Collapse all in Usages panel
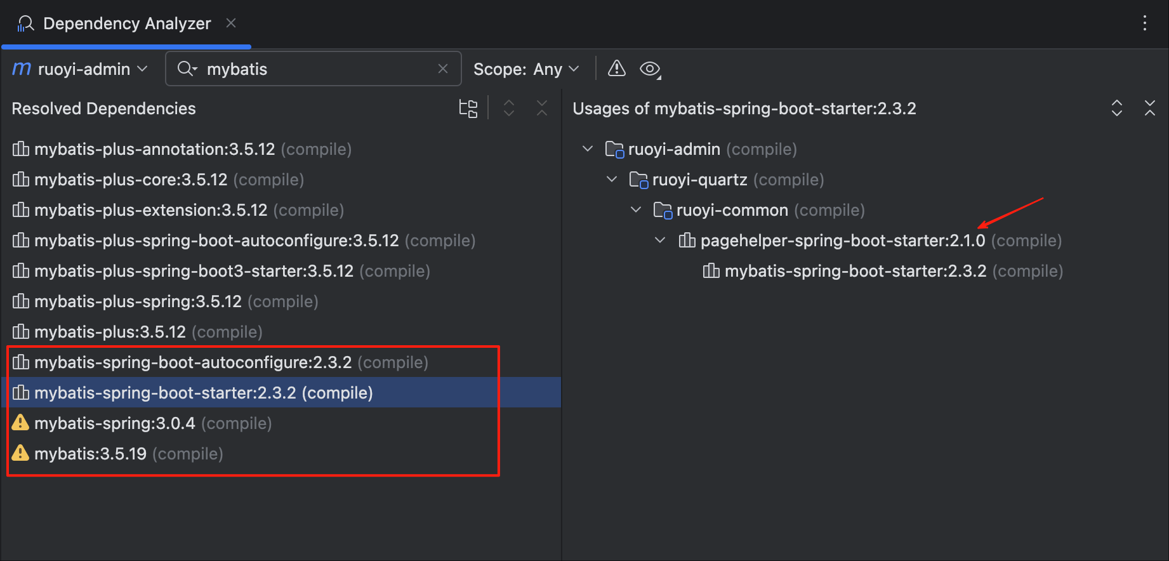Screen dimensions: 1169x561 [1149, 109]
